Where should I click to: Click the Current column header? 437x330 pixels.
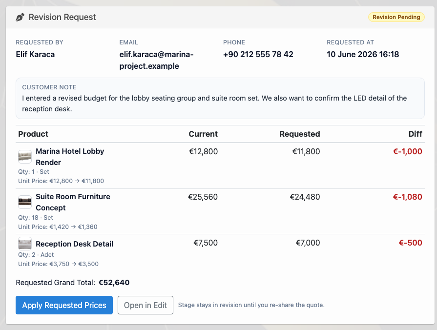pos(203,134)
